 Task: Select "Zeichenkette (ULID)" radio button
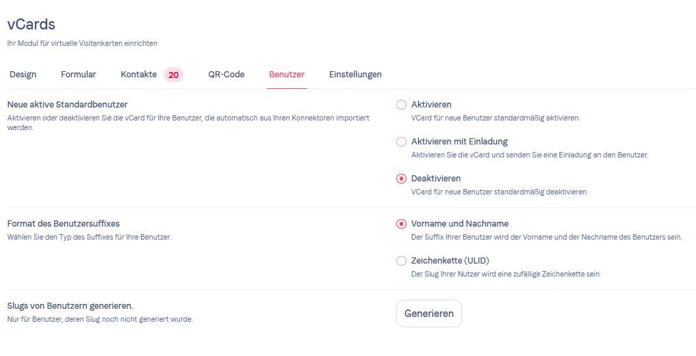pos(402,261)
